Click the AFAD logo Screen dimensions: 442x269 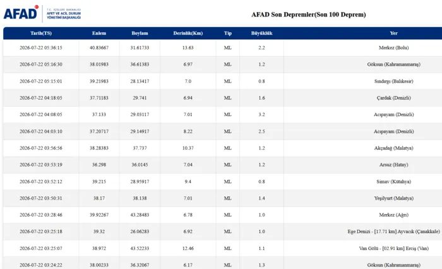[42, 13]
